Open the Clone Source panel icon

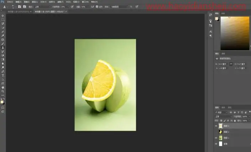pyautogui.click(x=25, y=7)
